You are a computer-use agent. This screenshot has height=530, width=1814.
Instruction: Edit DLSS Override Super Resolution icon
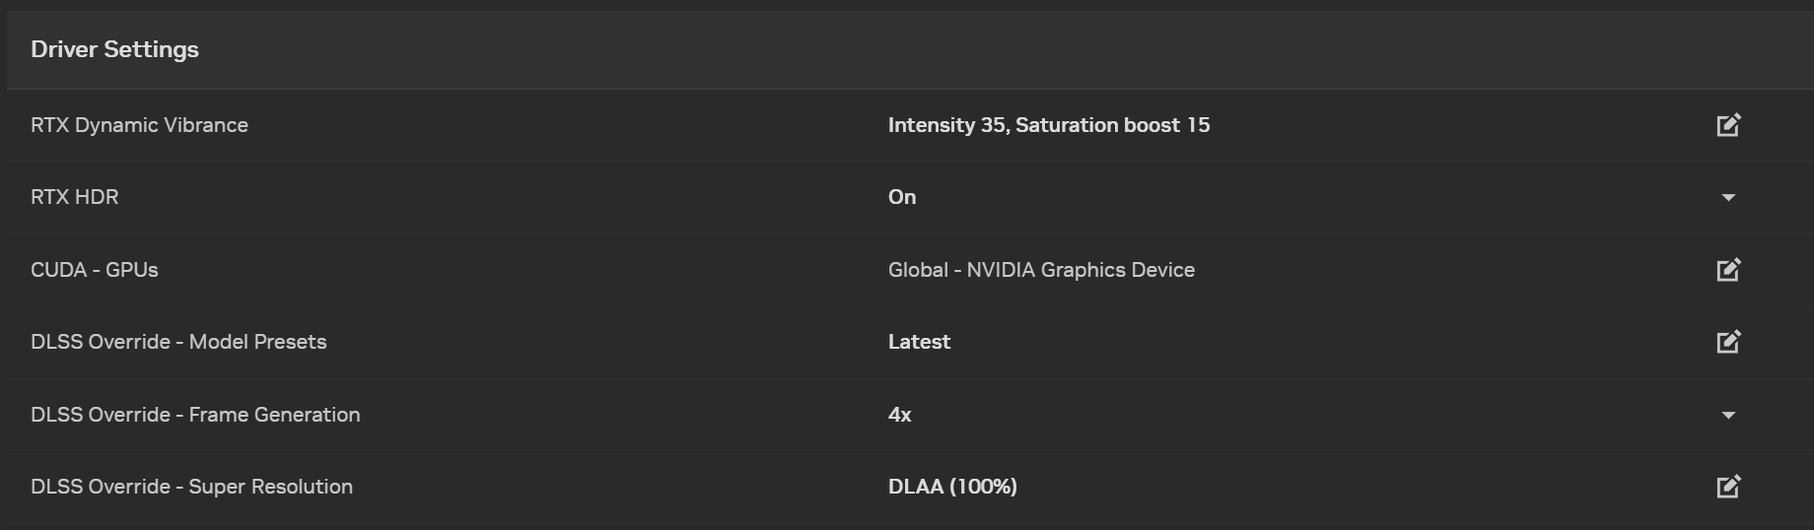point(1728,487)
